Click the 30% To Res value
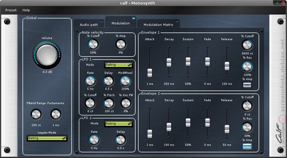The image size is (287, 158). click(x=247, y=136)
